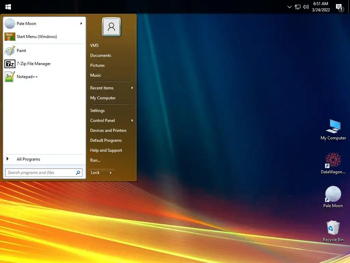Launch 7-Zip File Manager icon

click(10, 64)
